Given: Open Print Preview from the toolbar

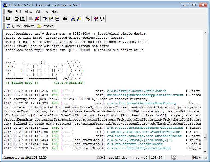Looking at the screenshot, I should pyautogui.click(x=22, y=19).
